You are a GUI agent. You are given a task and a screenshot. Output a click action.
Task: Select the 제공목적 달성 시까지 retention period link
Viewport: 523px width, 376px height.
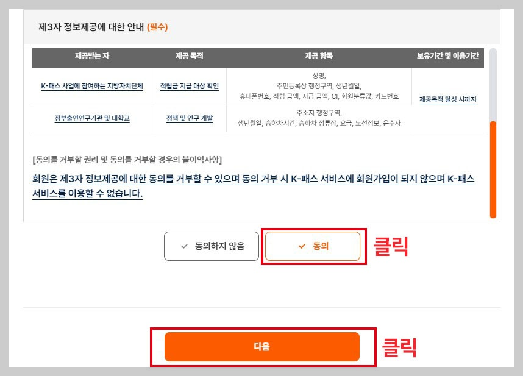point(448,98)
